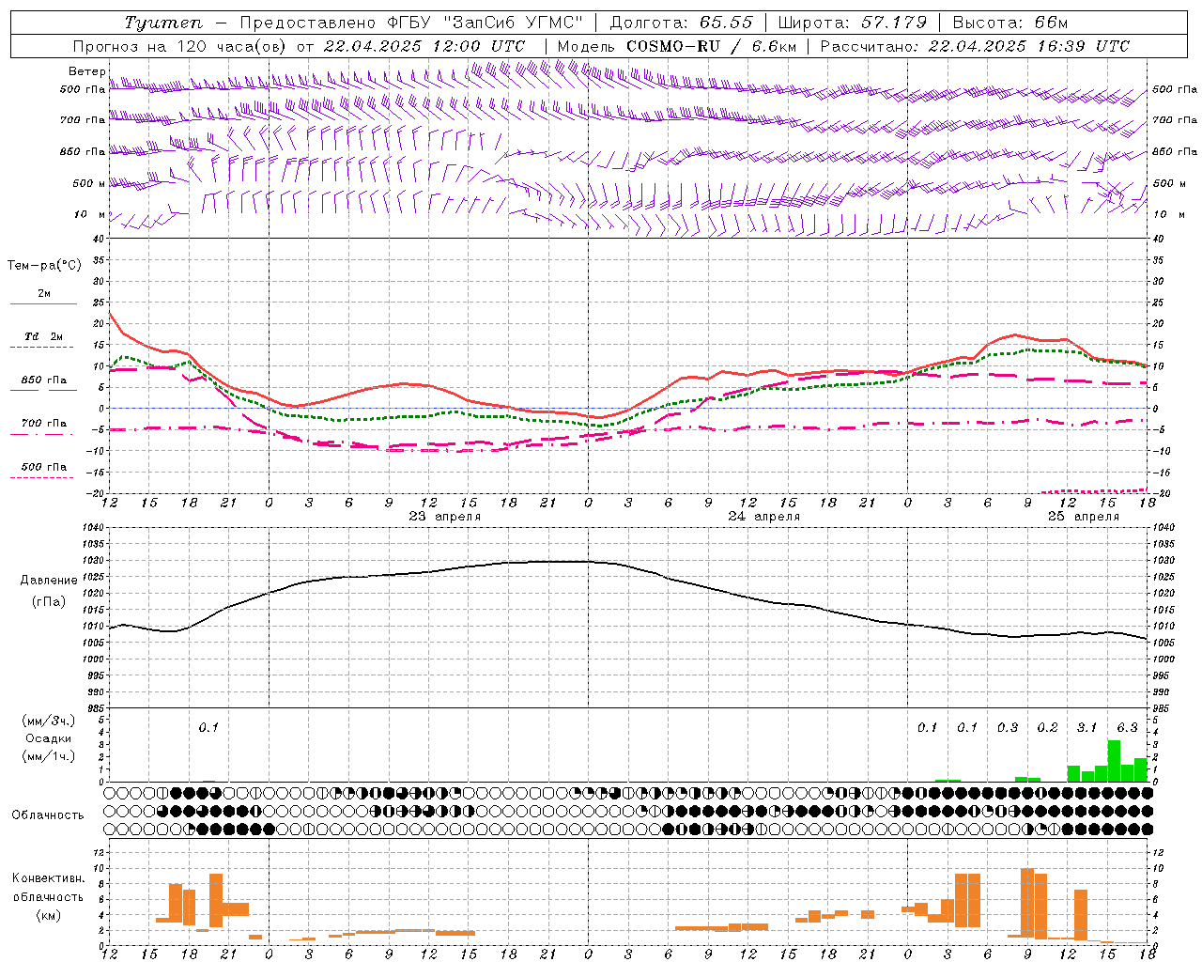
Task: Select the 6.3 precipitation total value
Action: (x=1127, y=727)
